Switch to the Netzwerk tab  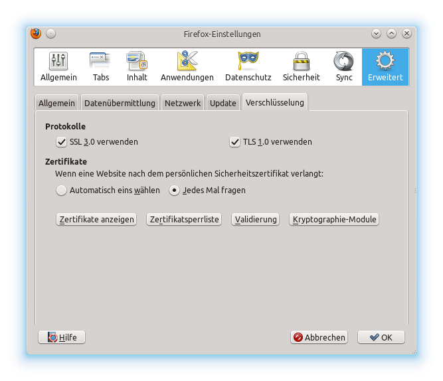tap(183, 103)
